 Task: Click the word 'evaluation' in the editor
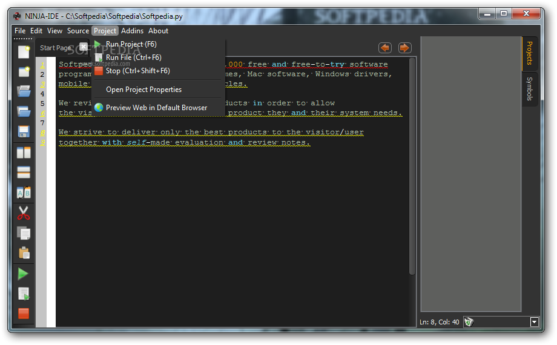click(x=199, y=142)
